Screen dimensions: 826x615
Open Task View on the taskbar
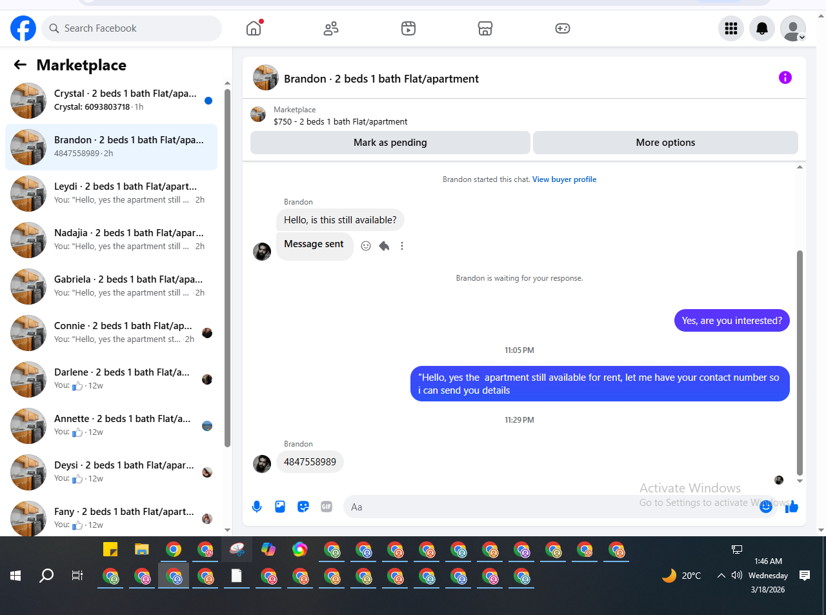pos(77,576)
